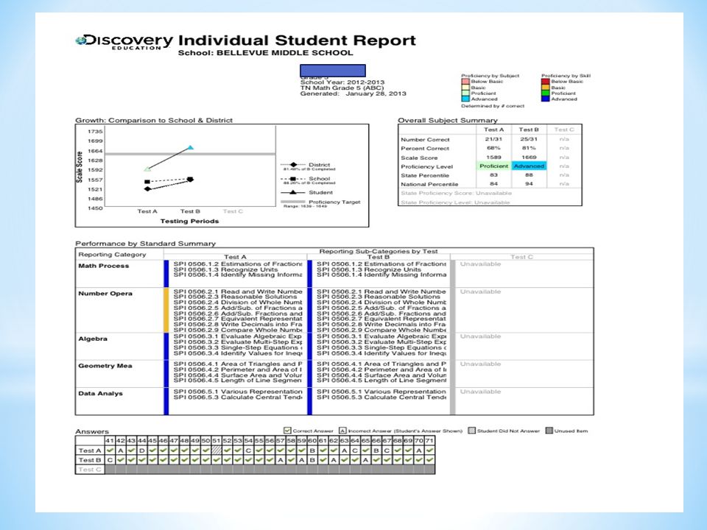This screenshot has width=707, height=530.
Task: Click the 'Geometry Mea' reporting category
Action: (105, 366)
